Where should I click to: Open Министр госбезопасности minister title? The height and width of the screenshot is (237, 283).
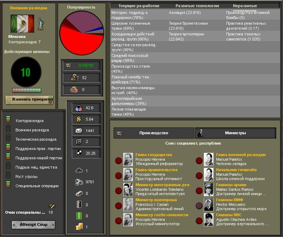[x=162, y=215]
